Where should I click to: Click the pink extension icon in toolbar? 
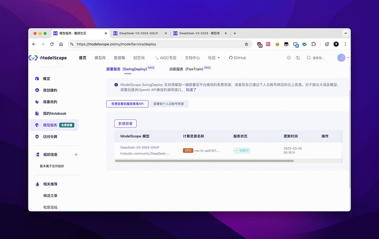[268, 44]
